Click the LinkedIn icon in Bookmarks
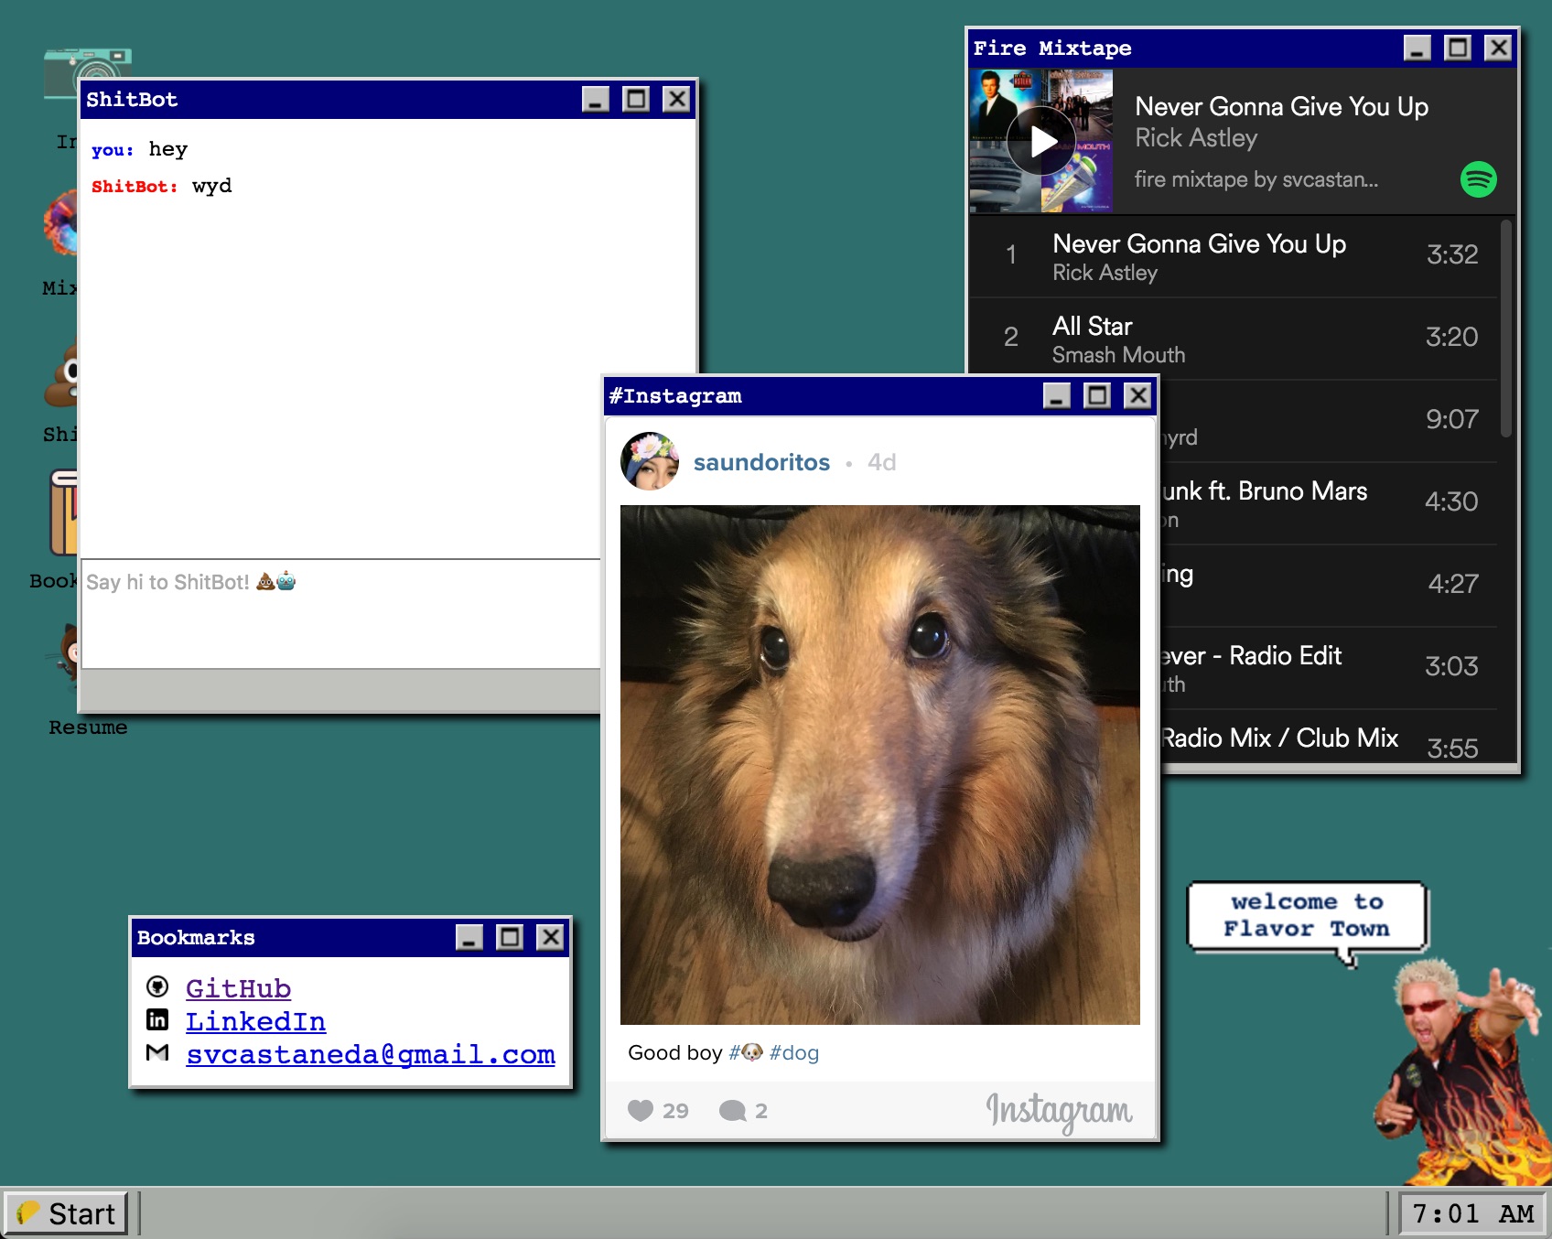1552x1239 pixels. click(x=157, y=1019)
